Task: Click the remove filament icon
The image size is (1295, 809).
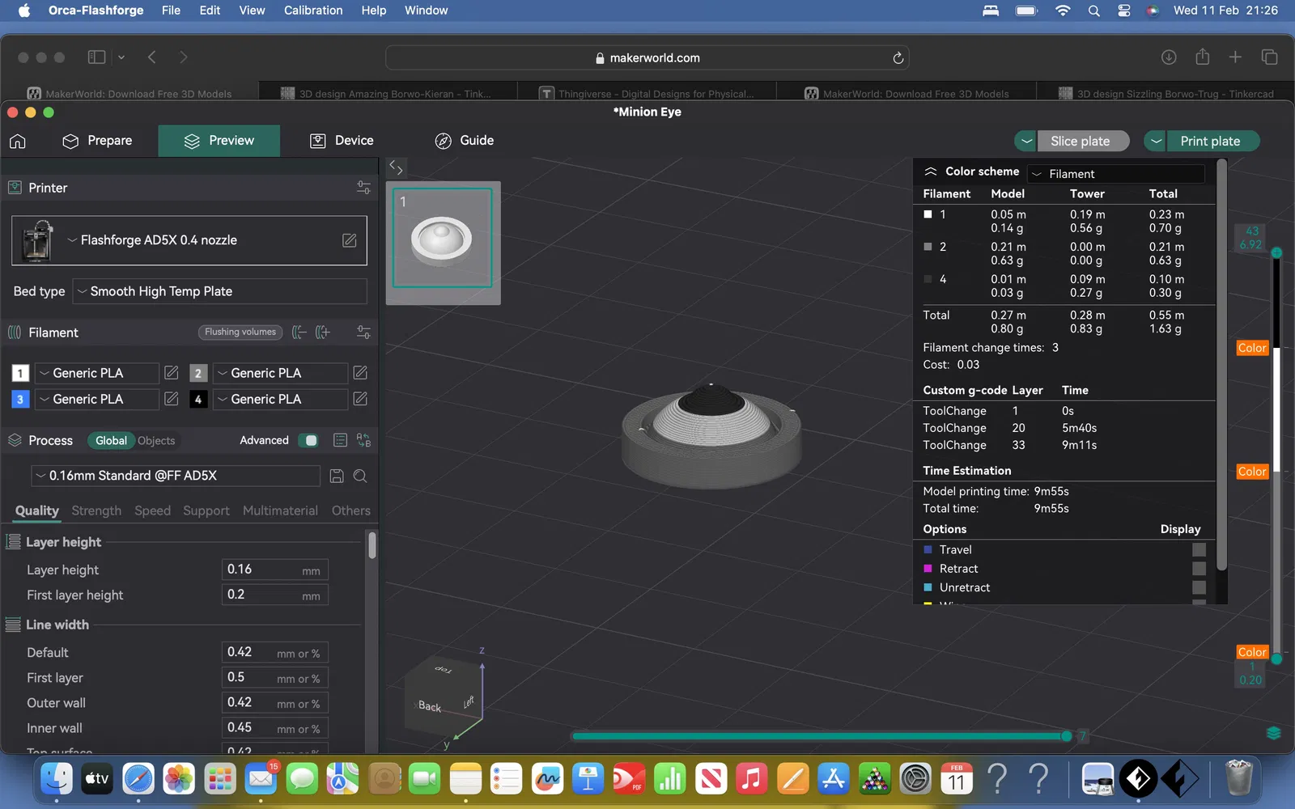Action: pyautogui.click(x=299, y=332)
